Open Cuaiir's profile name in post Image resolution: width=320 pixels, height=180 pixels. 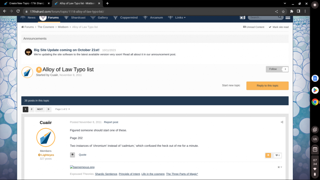pyautogui.click(x=46, y=122)
